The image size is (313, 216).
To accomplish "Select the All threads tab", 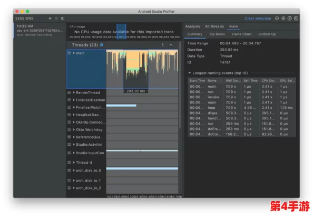I will tap(214, 26).
